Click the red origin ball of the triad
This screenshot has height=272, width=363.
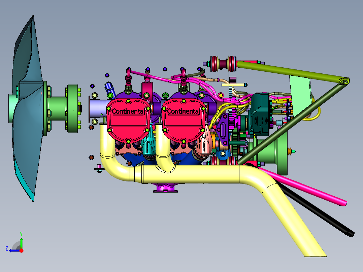tap(21, 250)
